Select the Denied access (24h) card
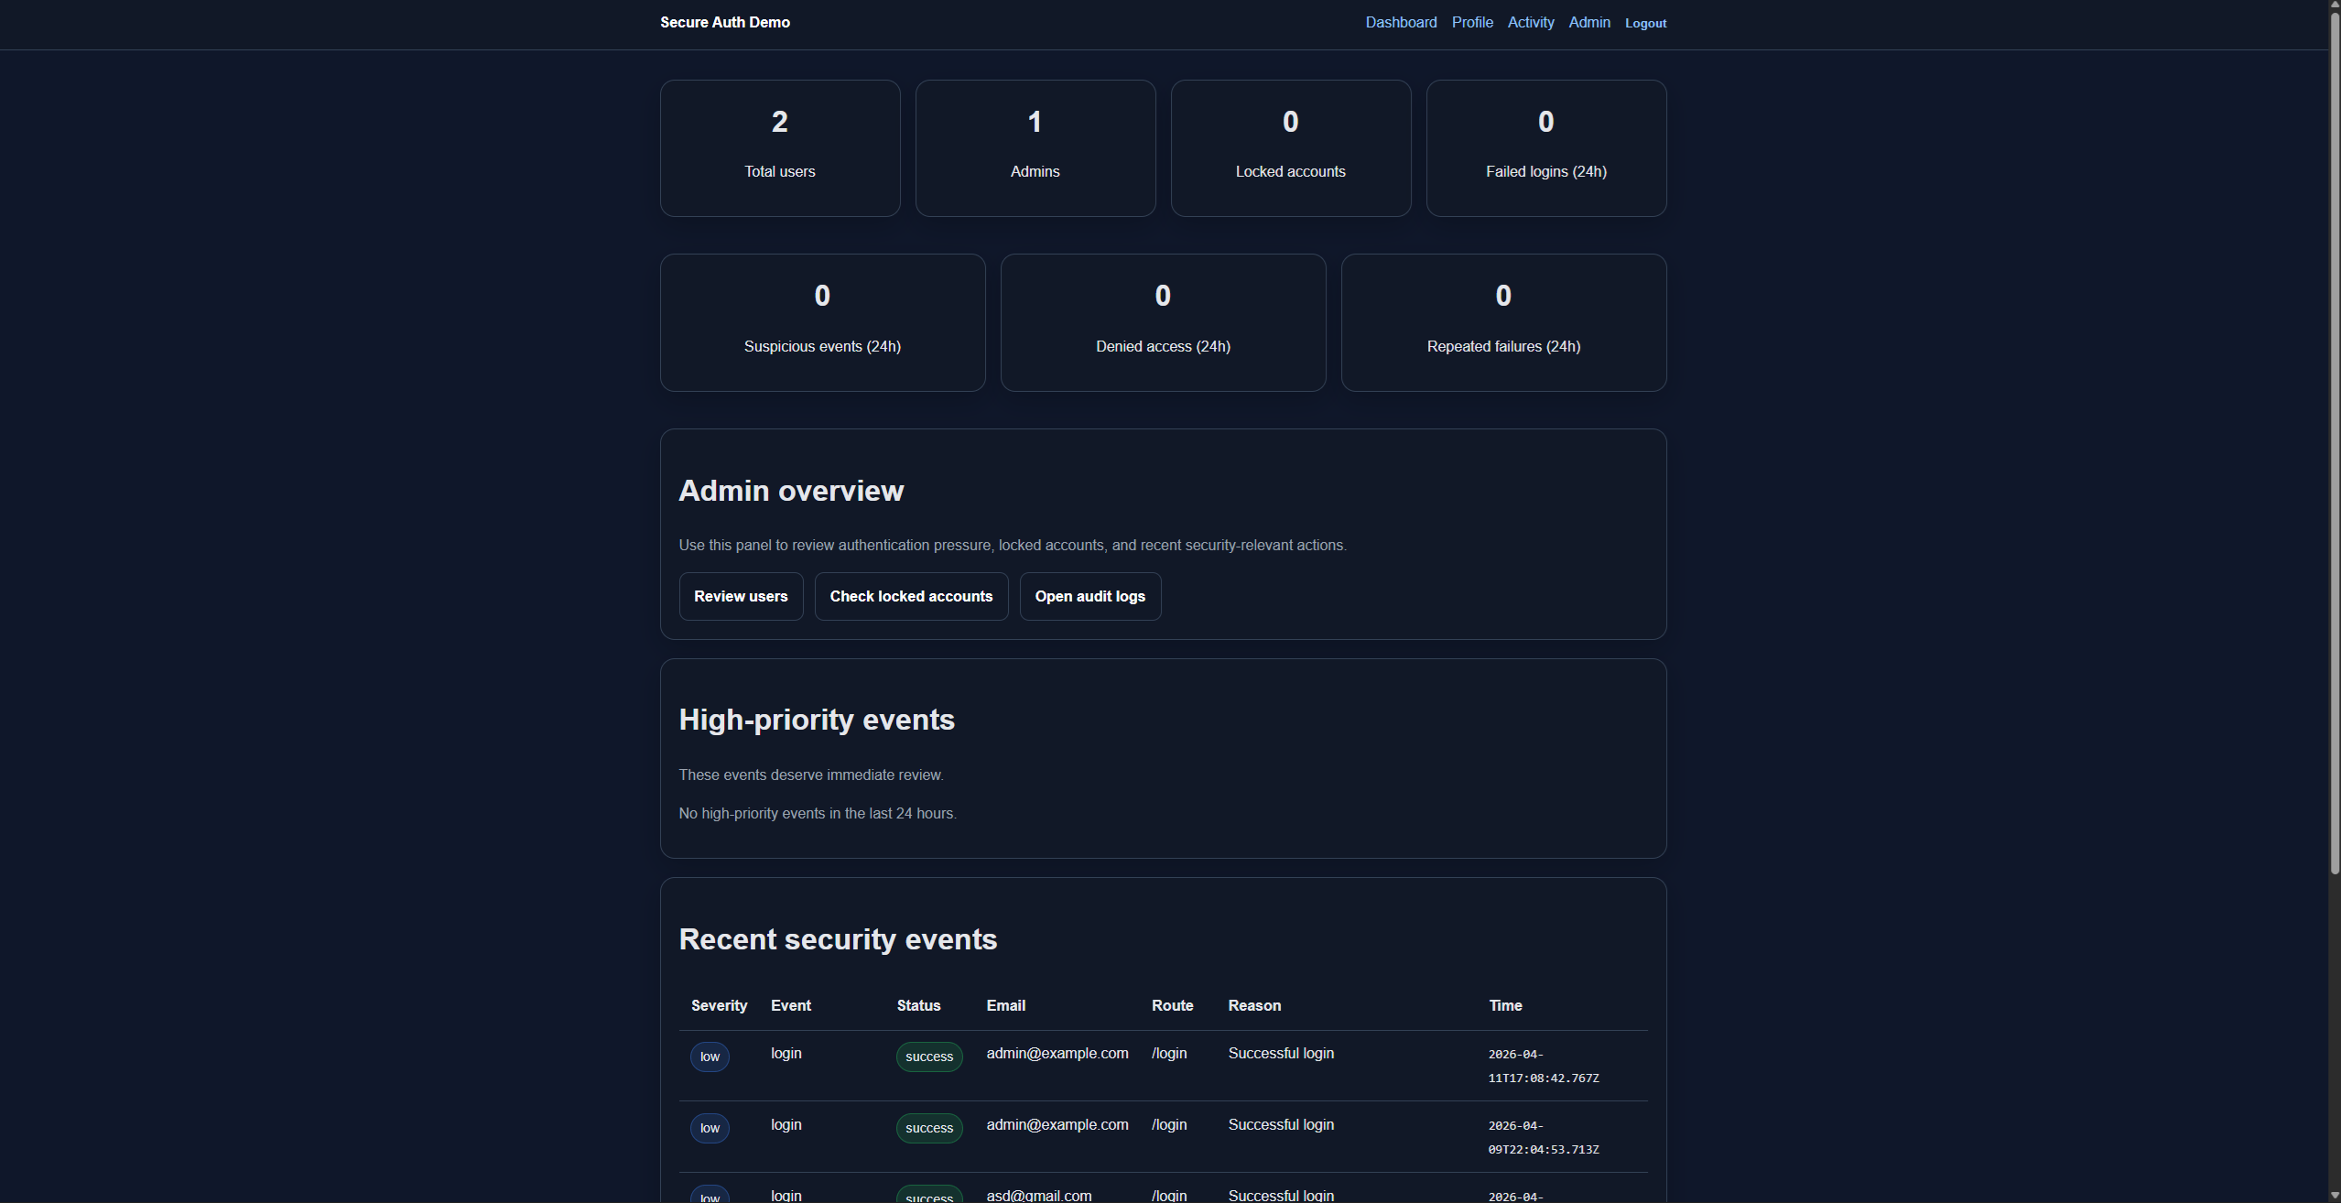 [1162, 321]
